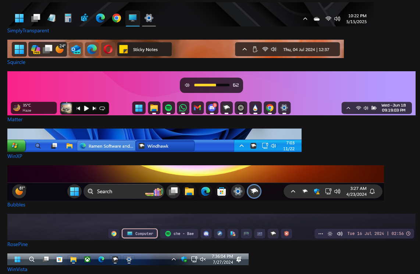
Task: Open the RosePine theme link
Action: (17, 244)
